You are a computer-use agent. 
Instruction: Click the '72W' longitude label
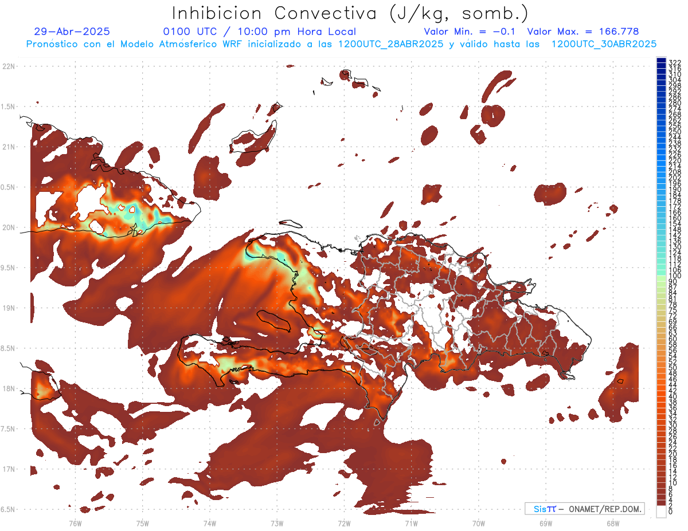coord(344,524)
